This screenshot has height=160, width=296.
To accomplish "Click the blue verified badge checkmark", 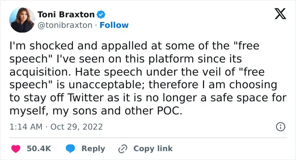I will 101,14.
